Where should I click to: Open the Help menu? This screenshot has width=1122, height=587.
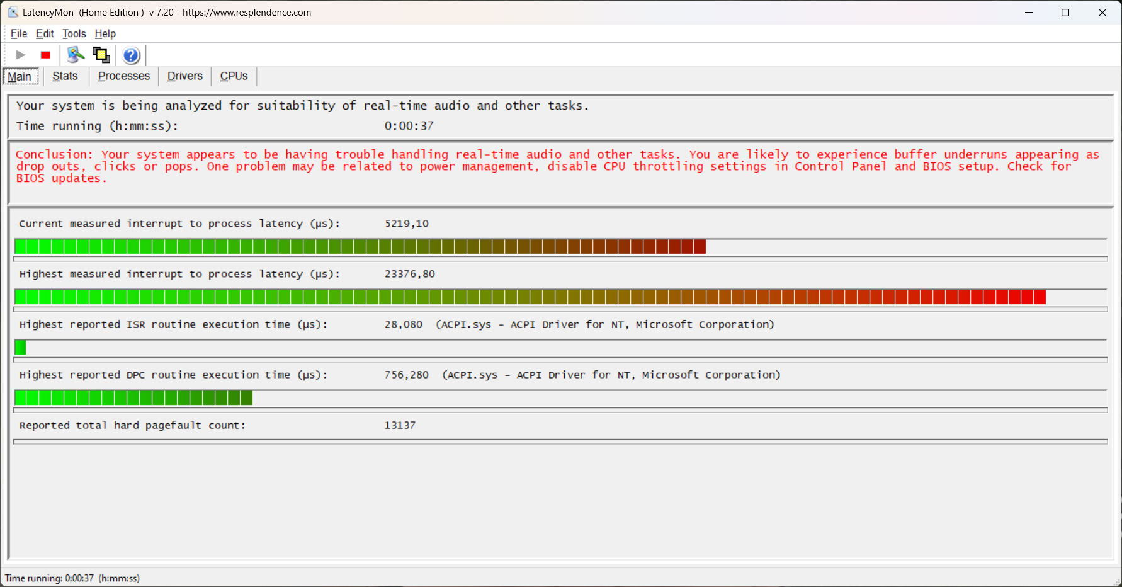[x=105, y=34]
